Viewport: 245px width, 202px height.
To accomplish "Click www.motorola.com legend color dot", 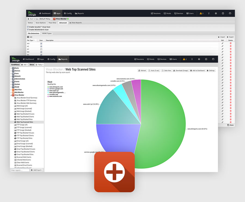I will click(48, 97).
